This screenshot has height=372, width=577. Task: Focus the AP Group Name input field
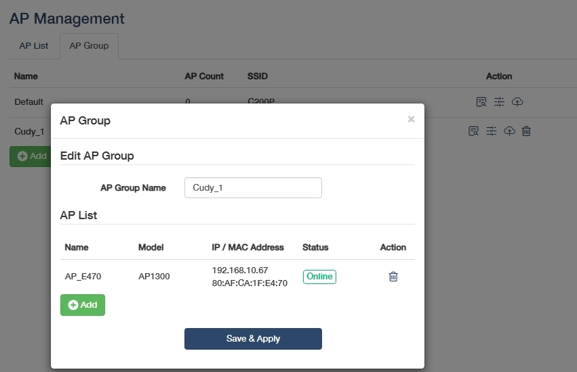(253, 188)
